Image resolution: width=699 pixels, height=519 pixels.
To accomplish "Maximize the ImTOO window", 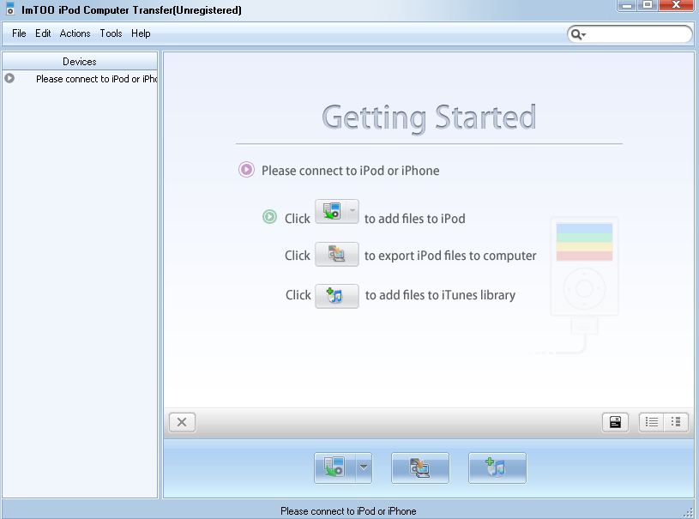I will [x=648, y=5].
